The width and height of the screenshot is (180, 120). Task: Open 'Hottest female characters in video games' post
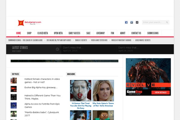point(42,81)
